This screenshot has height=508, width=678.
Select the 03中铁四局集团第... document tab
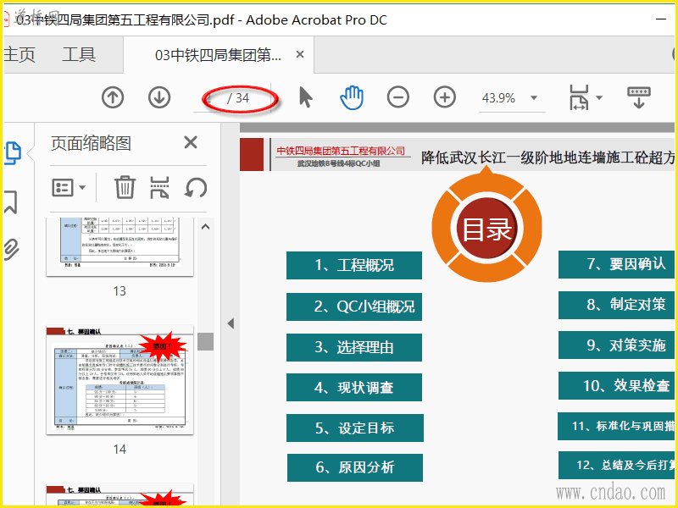[x=218, y=55]
